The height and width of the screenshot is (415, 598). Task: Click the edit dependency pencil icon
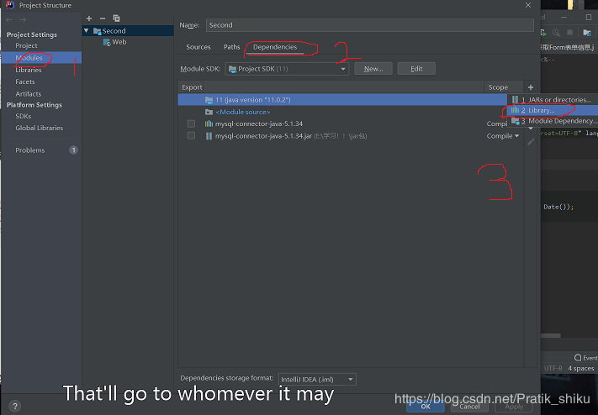(531, 142)
